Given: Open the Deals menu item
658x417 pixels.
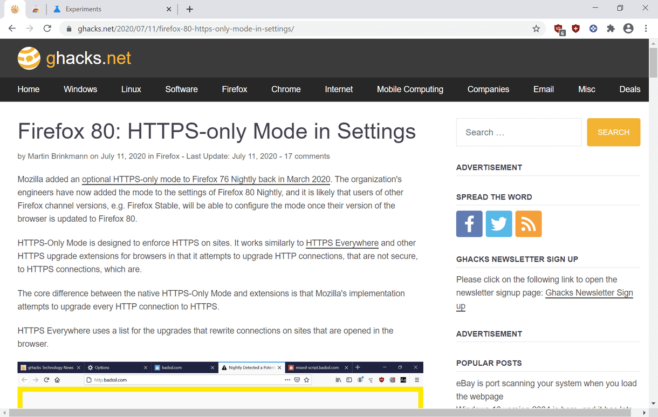Looking at the screenshot, I should coord(629,90).
